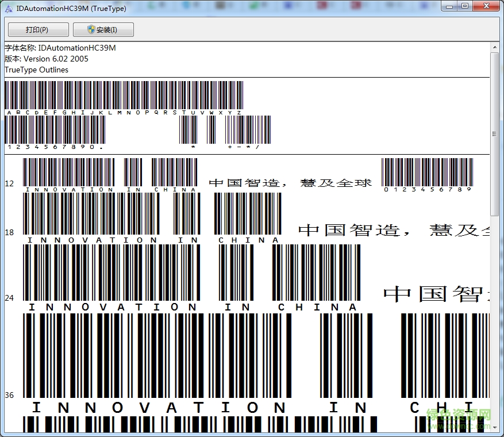Click the scrollbar up arrow
This screenshot has height=437, width=504.
[x=495, y=48]
